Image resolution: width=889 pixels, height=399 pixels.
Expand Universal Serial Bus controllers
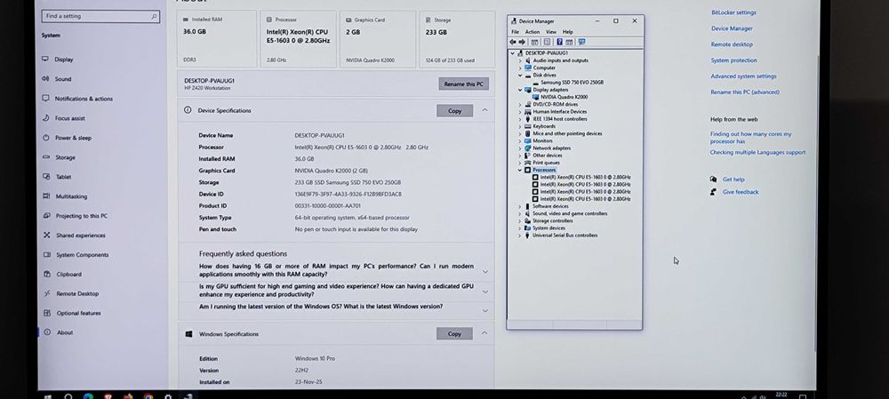[x=520, y=235]
